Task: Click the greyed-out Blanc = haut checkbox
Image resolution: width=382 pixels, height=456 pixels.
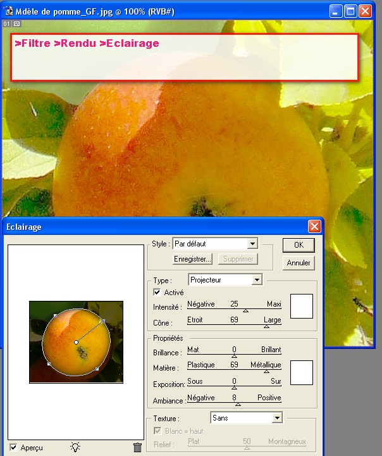Action: click(157, 431)
